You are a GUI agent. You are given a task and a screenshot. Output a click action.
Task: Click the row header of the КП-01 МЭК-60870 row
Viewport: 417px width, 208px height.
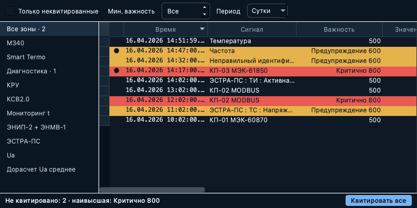click(104, 120)
